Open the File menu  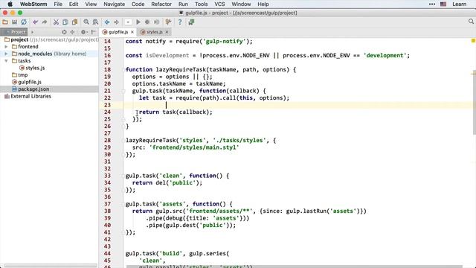(58, 4)
